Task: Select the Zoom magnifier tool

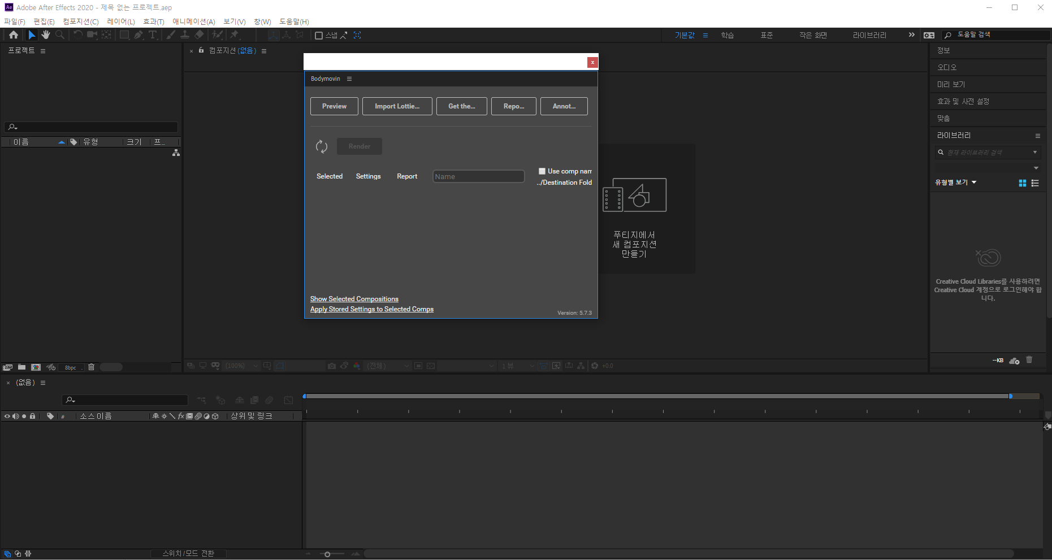Action: (60, 35)
